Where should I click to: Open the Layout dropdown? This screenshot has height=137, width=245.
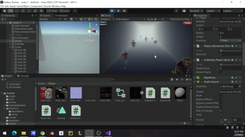point(232,11)
